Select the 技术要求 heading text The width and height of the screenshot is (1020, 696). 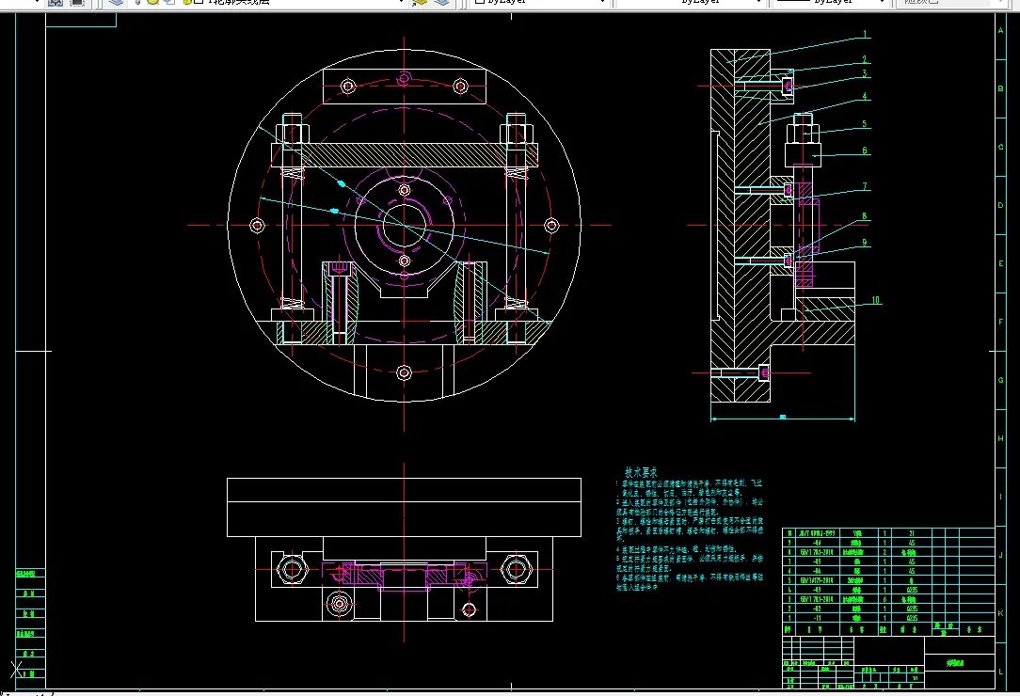click(641, 472)
